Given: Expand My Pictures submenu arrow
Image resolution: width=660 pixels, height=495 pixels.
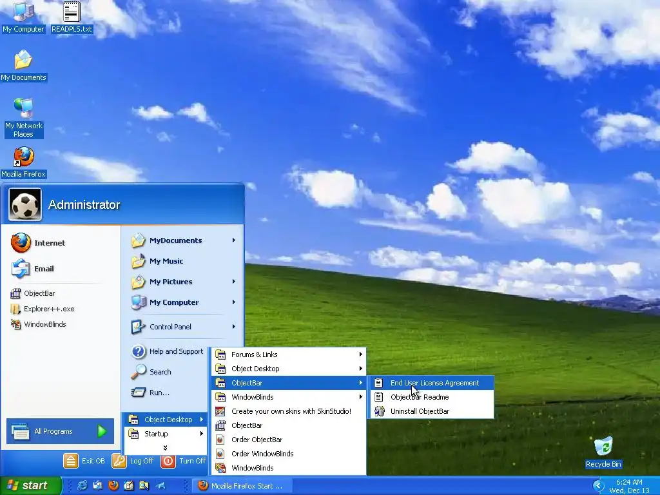Looking at the screenshot, I should (x=233, y=282).
